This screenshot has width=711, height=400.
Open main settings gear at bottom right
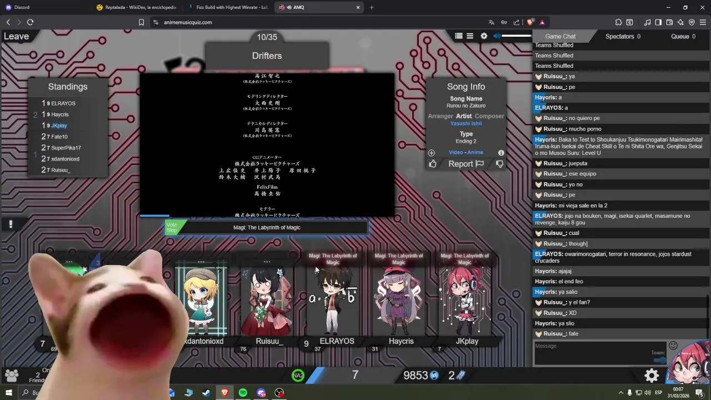tap(652, 376)
